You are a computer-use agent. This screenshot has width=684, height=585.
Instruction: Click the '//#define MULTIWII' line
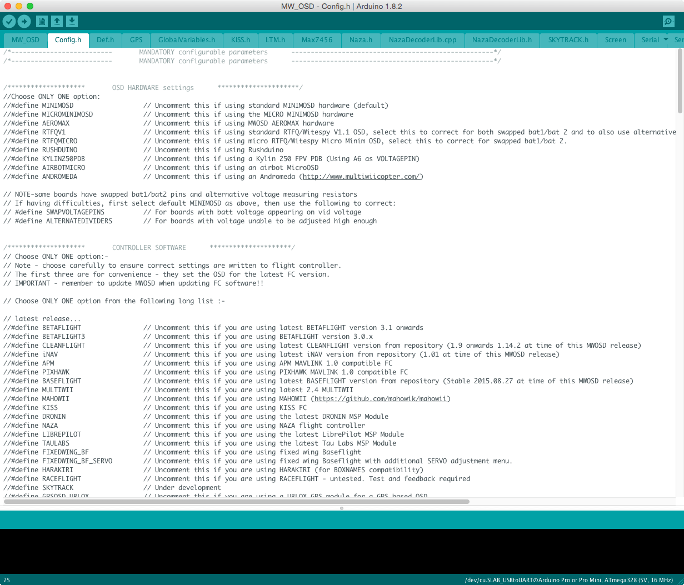click(178, 390)
